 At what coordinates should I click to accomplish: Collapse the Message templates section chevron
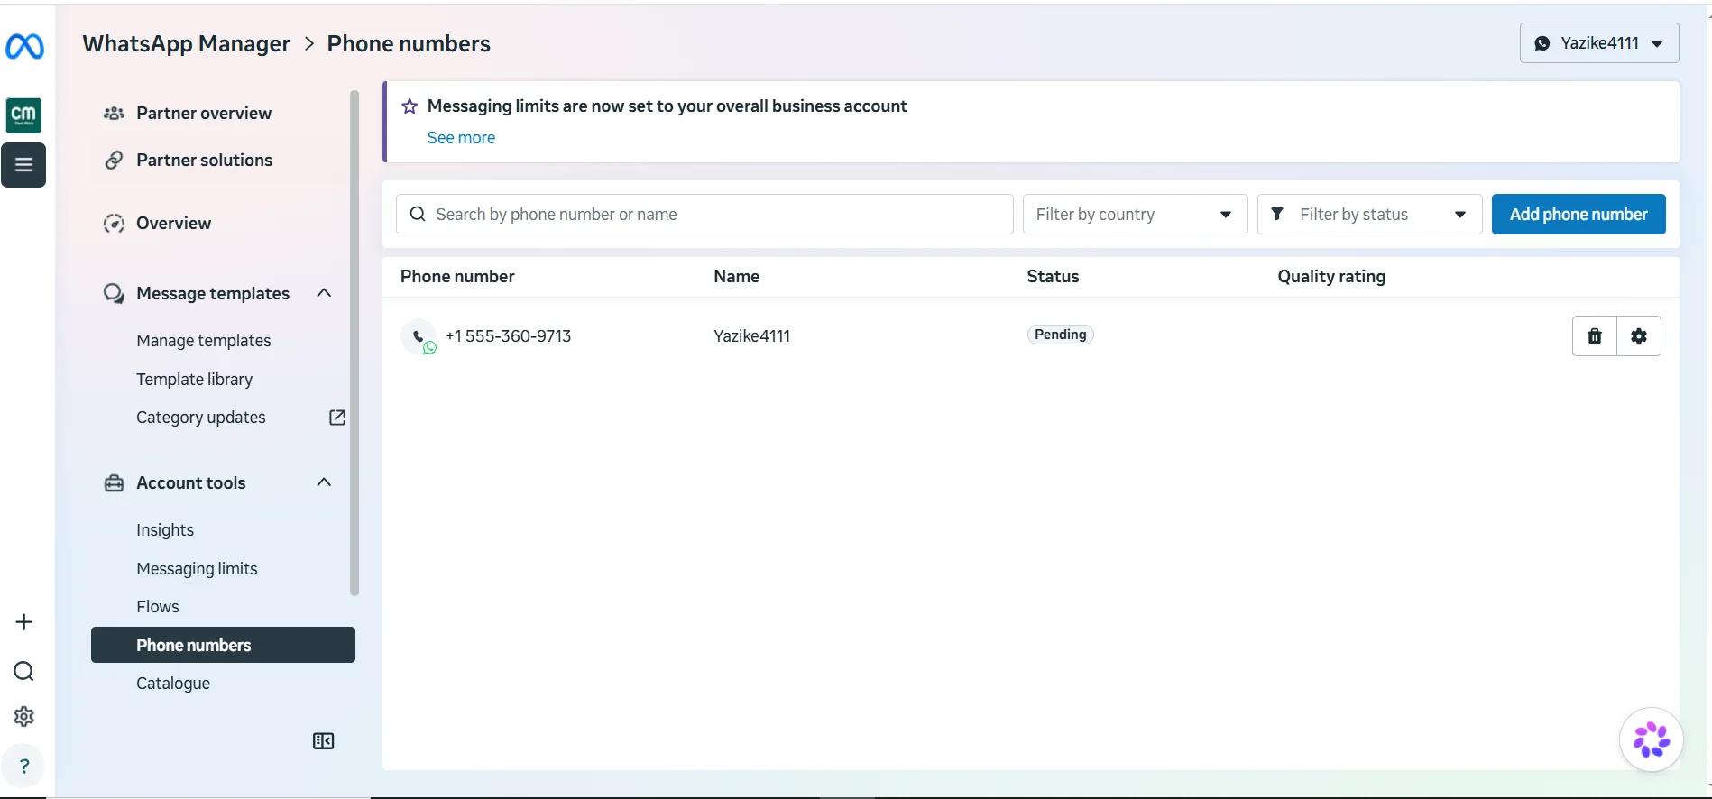coord(325,293)
